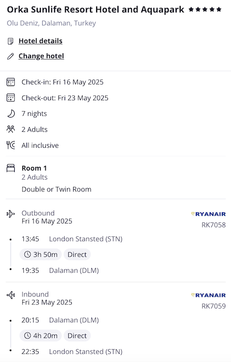Click the clock icon in 4h 20m badge

point(27,336)
